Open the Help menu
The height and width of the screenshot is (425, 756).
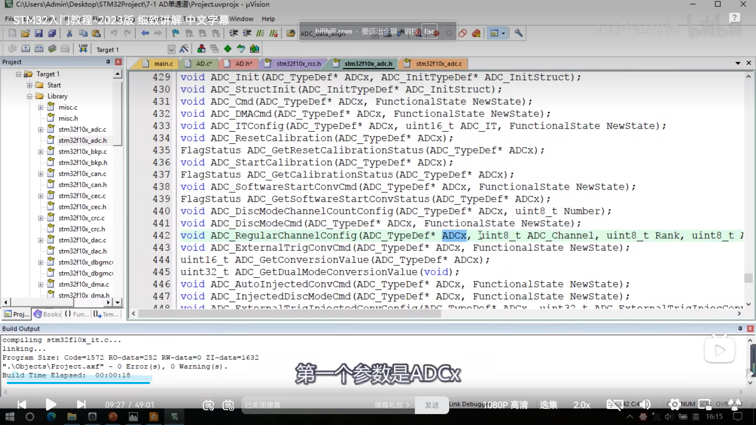click(x=268, y=19)
